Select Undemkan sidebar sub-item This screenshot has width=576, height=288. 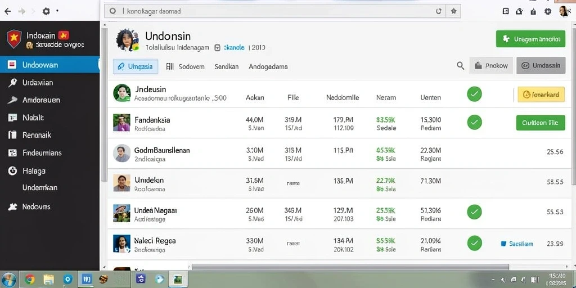click(x=40, y=188)
